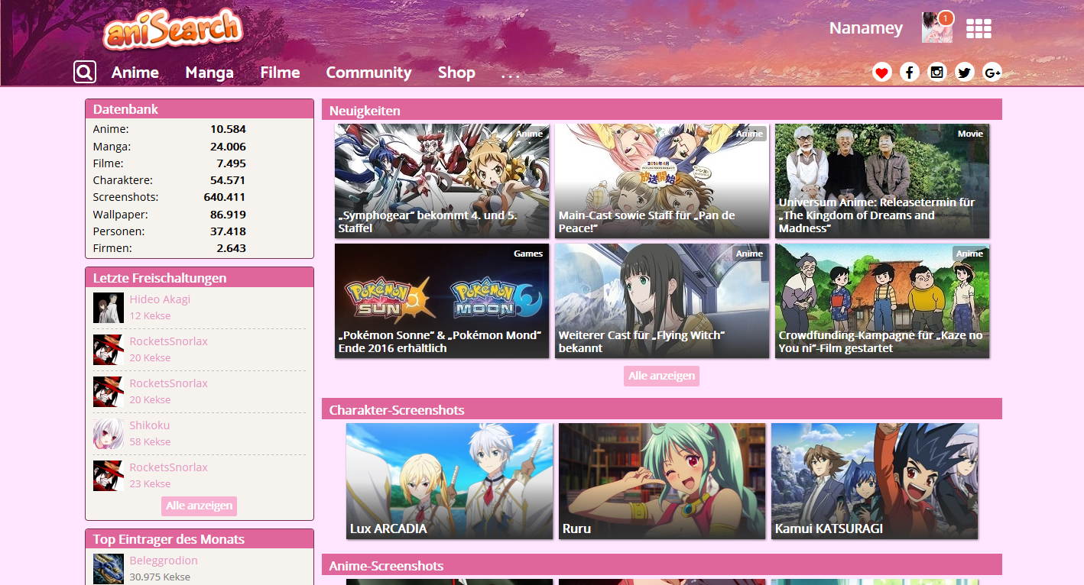Open the Facebook social icon
This screenshot has width=1084, height=585.
(909, 73)
